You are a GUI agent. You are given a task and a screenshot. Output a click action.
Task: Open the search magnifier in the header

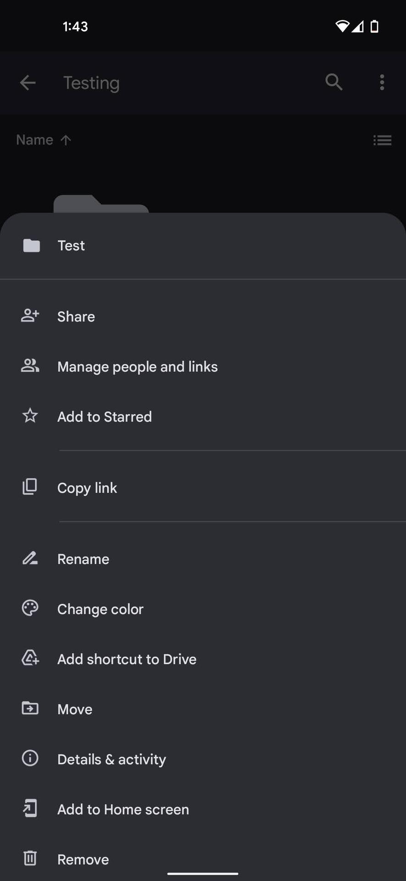pyautogui.click(x=334, y=83)
